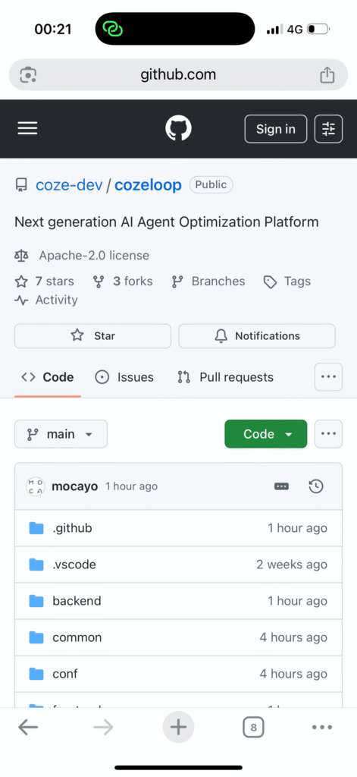
Task: Open Notifications button for repository
Action: point(257,336)
